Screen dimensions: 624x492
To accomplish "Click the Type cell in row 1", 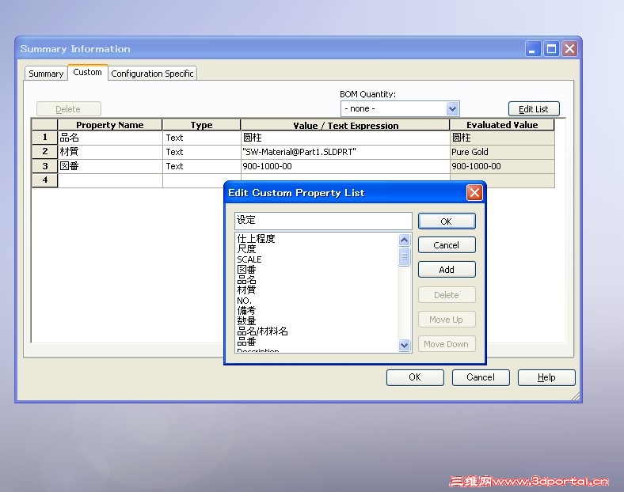I will [x=202, y=138].
